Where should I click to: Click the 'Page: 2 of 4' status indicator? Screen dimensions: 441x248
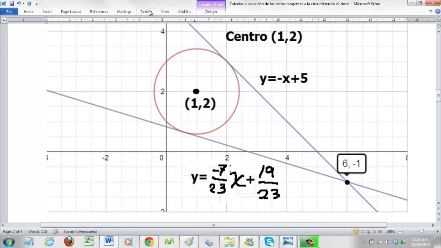12,231
